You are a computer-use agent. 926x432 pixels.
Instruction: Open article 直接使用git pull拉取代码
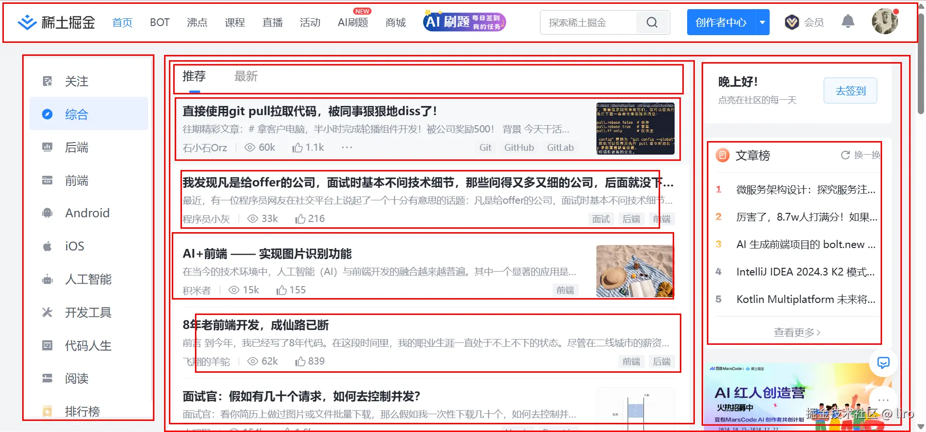tap(309, 111)
